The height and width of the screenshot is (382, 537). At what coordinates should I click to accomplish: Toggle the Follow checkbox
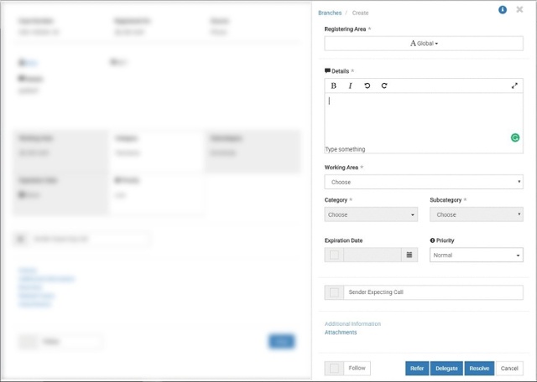click(x=335, y=368)
